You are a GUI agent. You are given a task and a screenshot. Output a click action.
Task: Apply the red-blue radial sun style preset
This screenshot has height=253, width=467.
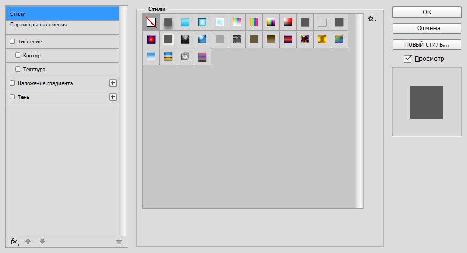(x=151, y=39)
